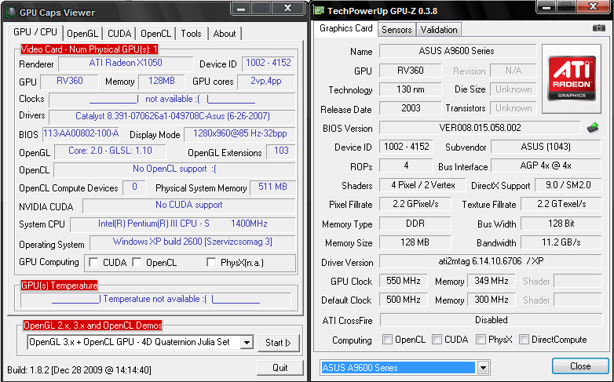Image resolution: width=614 pixels, height=382 pixels.
Task: Toggle the OpenCL checkbox in GPU Caps Viewer
Action: pyautogui.click(x=137, y=262)
